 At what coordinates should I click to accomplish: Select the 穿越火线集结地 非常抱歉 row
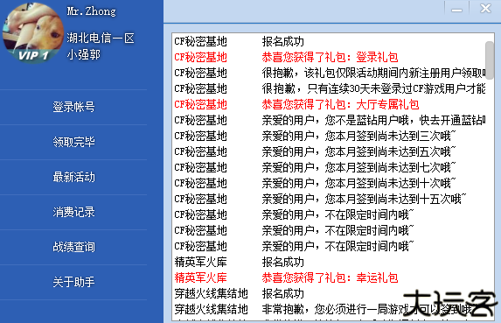click(x=329, y=309)
